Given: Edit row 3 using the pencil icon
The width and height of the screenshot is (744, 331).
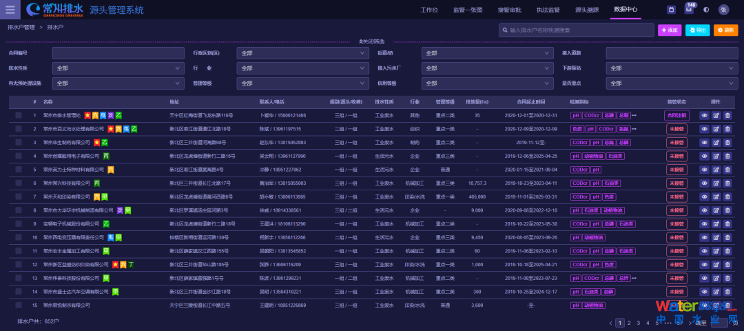Looking at the screenshot, I should coord(716,142).
